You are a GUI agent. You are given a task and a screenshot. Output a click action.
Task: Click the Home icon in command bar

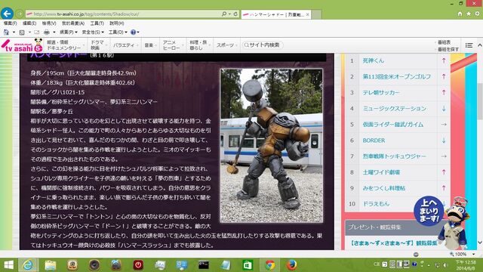click(x=6, y=32)
